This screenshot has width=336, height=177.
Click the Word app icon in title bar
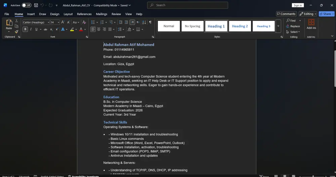point(5,5)
